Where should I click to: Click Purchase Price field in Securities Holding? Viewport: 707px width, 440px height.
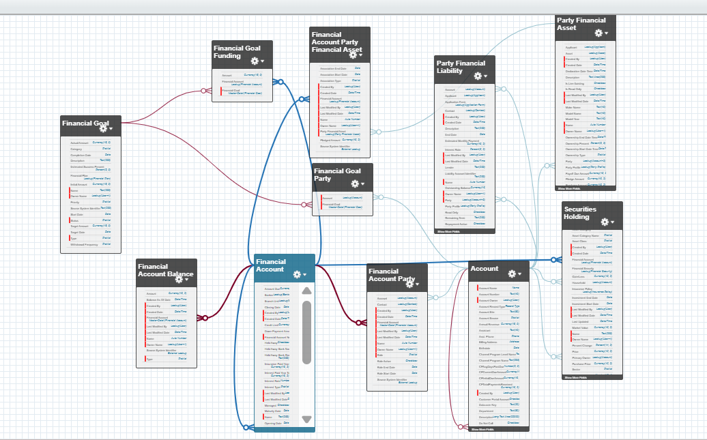click(x=592, y=364)
